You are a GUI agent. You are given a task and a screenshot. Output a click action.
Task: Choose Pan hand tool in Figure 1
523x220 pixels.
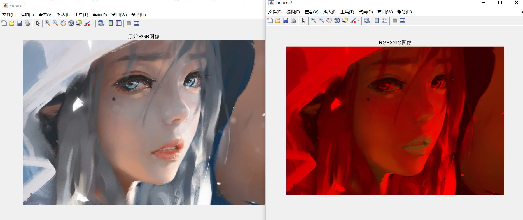(x=63, y=23)
